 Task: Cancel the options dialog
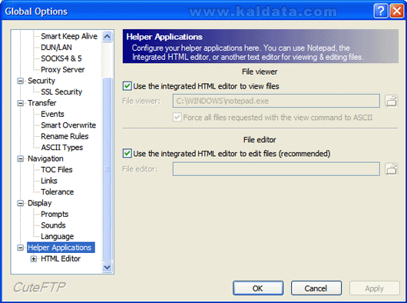pos(316,288)
